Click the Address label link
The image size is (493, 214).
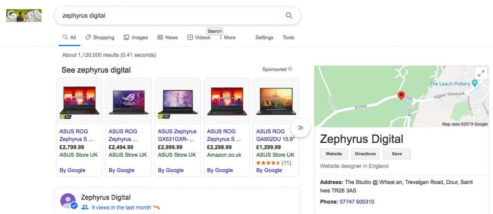tap(331, 182)
